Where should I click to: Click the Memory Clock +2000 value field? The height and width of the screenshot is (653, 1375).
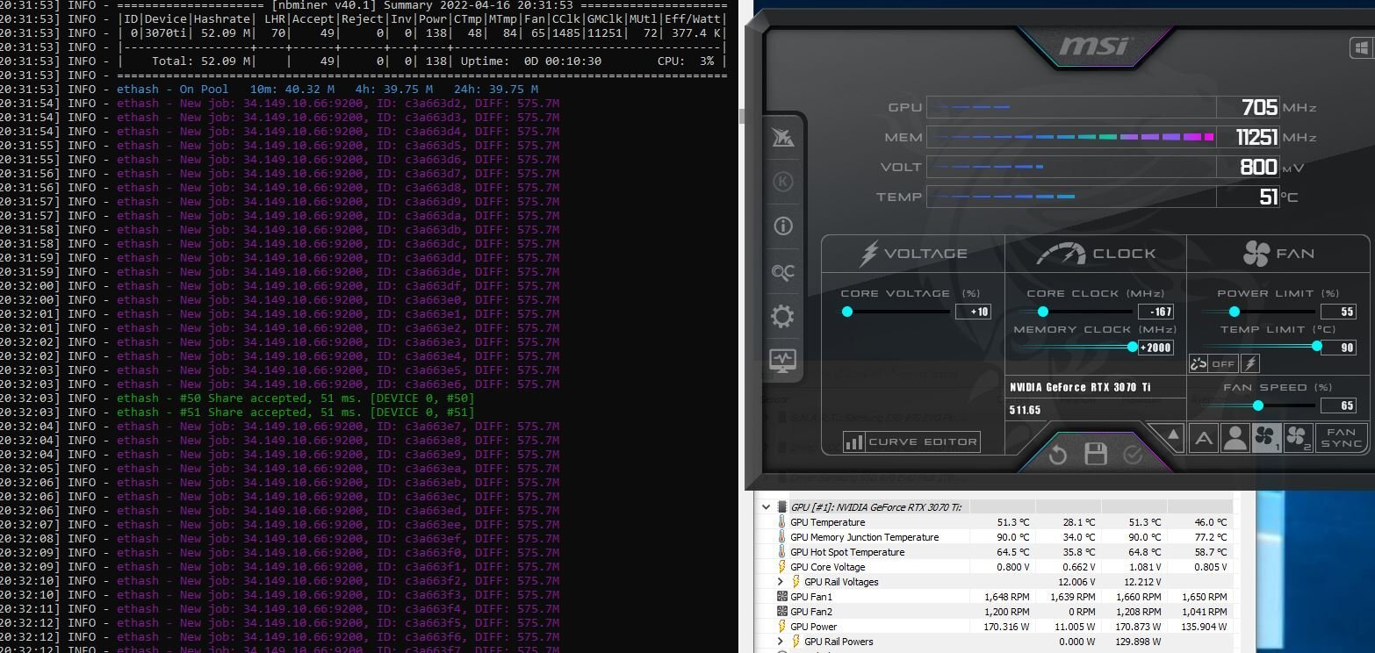(x=1155, y=348)
